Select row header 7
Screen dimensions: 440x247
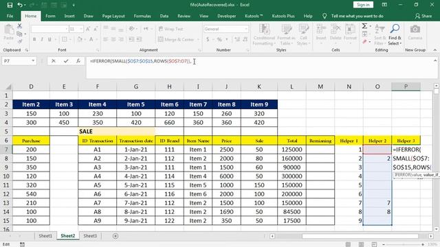pos(6,150)
